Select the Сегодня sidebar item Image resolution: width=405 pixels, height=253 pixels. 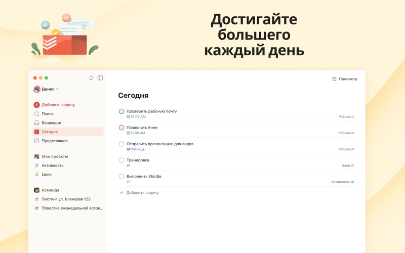(x=68, y=132)
